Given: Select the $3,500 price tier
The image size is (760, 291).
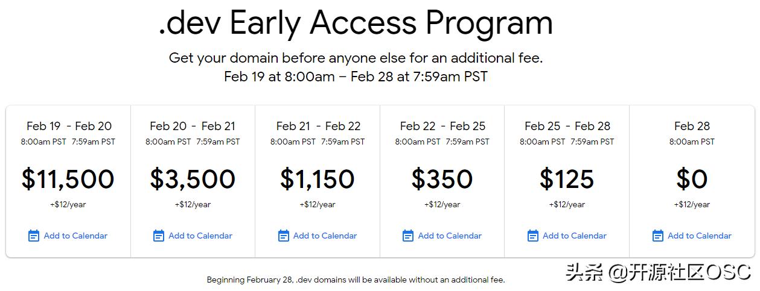Looking at the screenshot, I should pyautogui.click(x=193, y=179).
